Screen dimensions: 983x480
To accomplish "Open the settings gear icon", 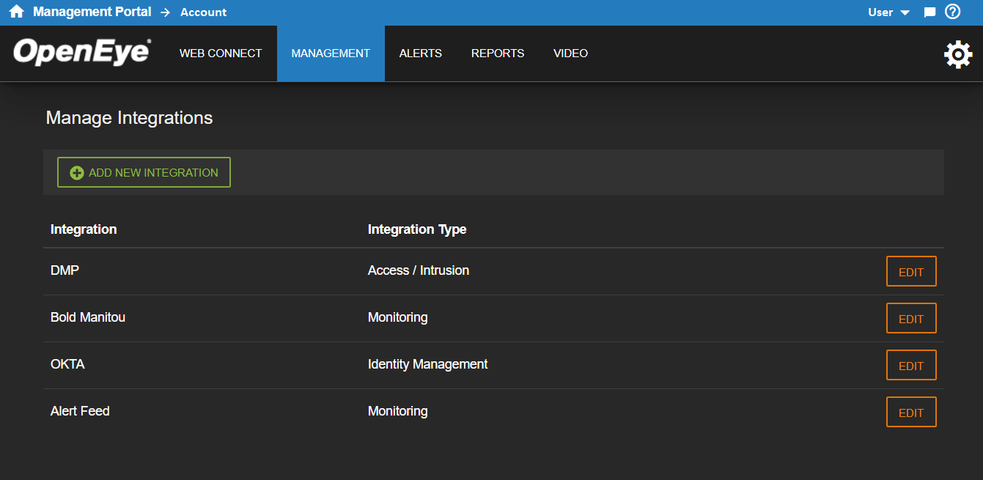I will coord(958,53).
